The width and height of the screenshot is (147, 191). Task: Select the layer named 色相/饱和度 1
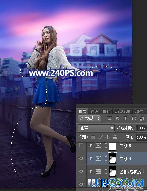coord(132,172)
